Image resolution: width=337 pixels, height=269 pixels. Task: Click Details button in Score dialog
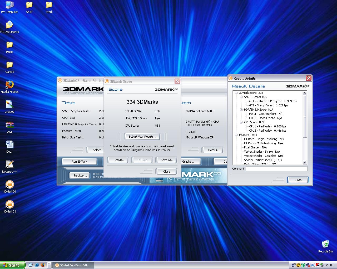click(119, 160)
